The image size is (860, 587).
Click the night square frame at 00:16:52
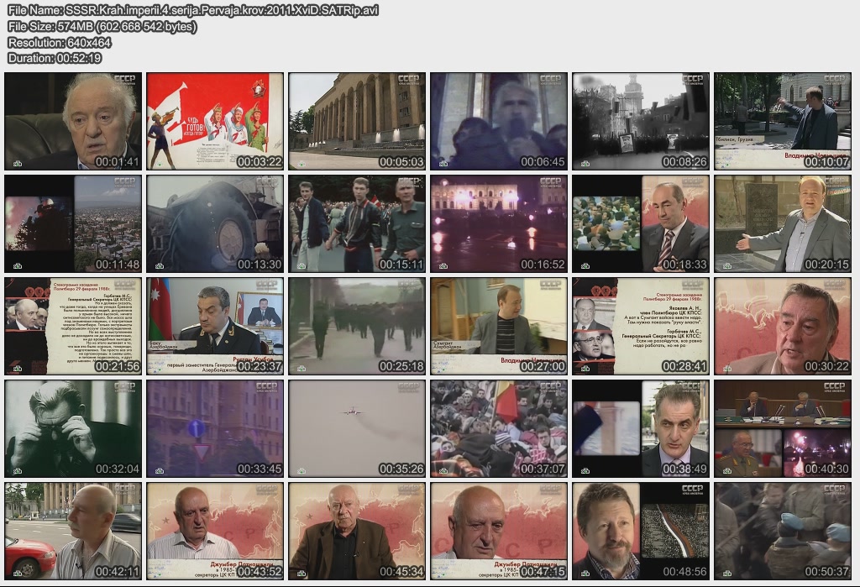(499, 223)
